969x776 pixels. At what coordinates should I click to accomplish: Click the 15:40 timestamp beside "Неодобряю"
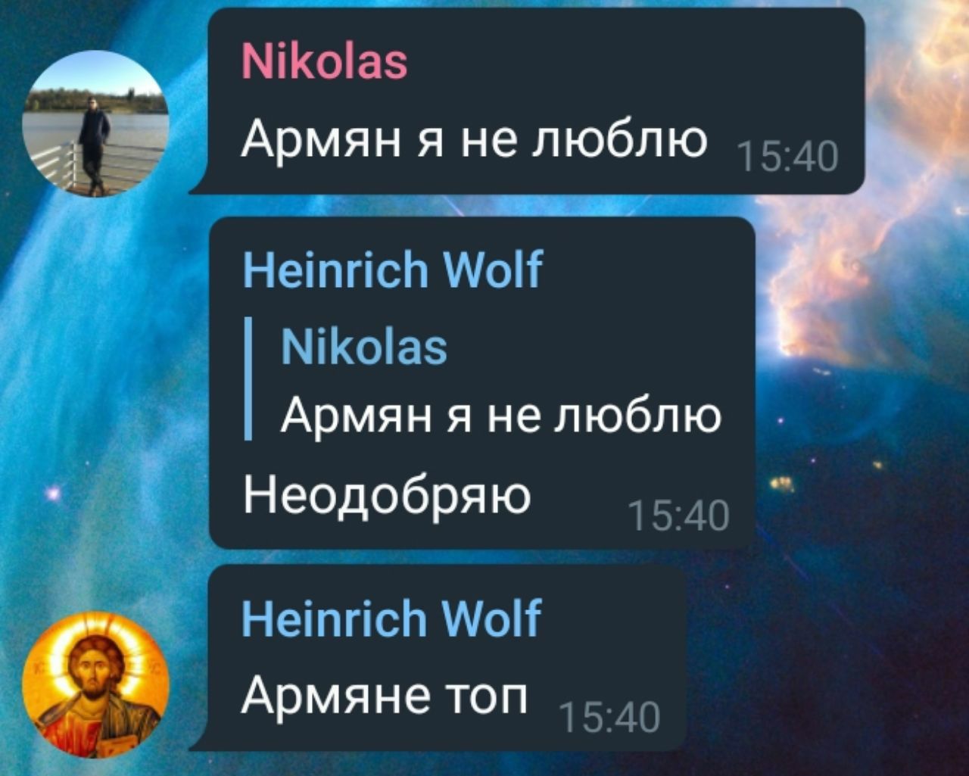pyautogui.click(x=678, y=516)
